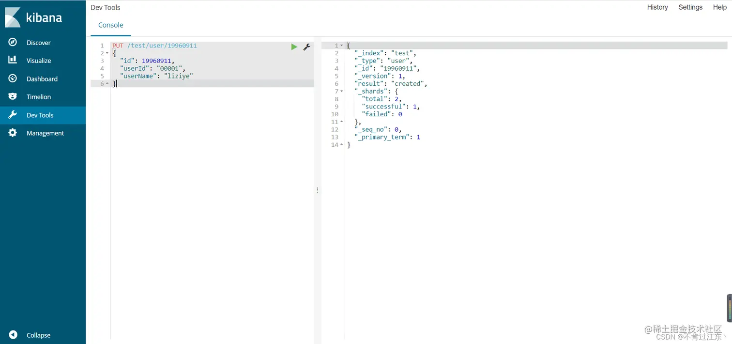The height and width of the screenshot is (344, 732).
Task: Open Settings in top menu
Action: (x=690, y=7)
